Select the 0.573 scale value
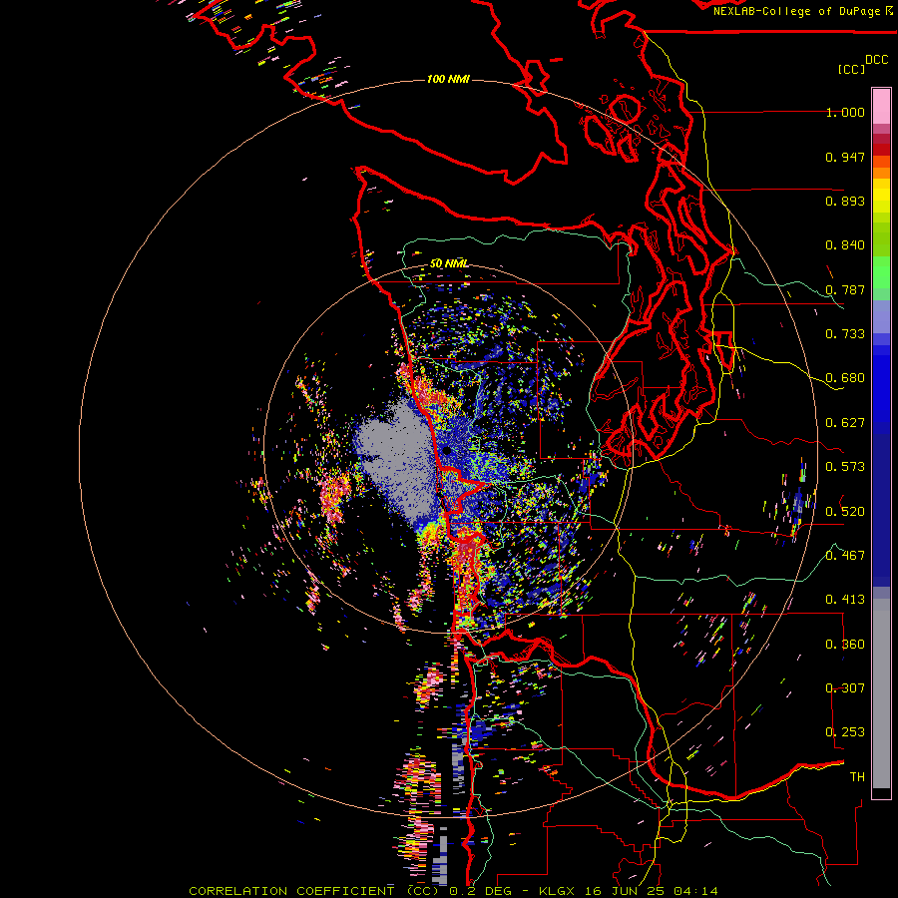The width and height of the screenshot is (898, 898). tap(845, 467)
